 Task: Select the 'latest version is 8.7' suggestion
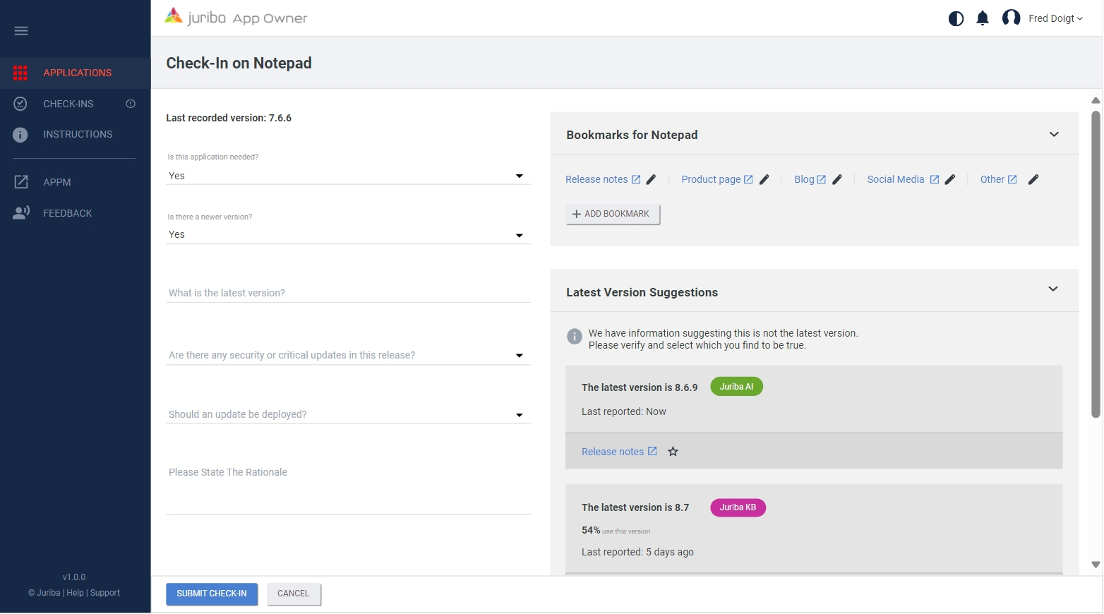click(814, 529)
